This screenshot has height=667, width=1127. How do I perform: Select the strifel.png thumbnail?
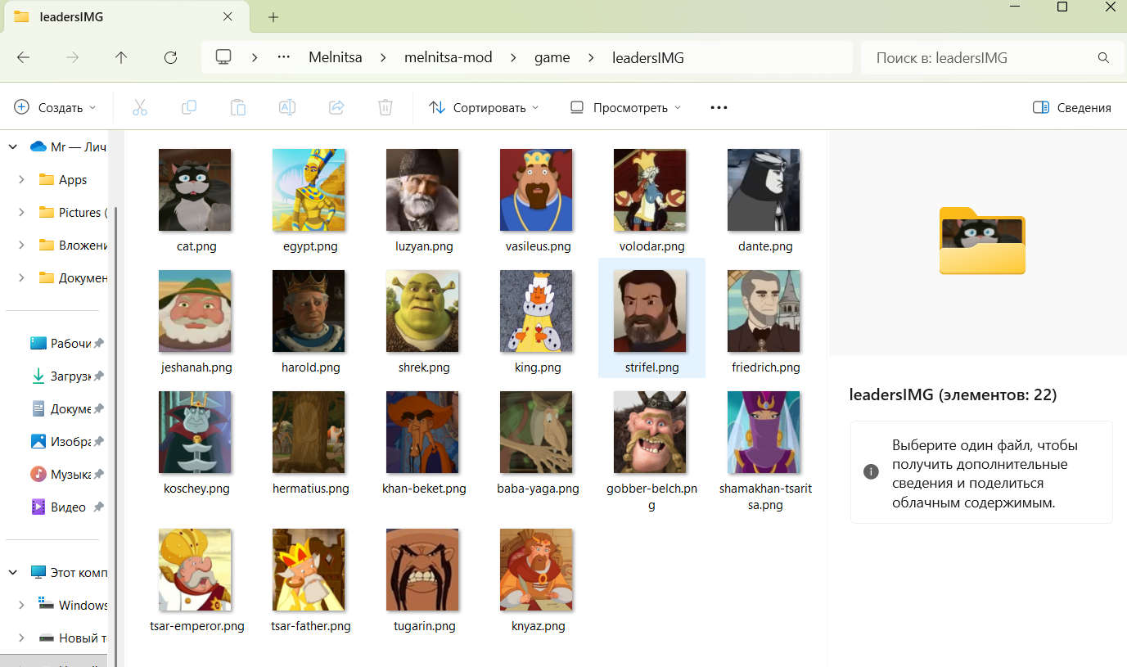650,311
